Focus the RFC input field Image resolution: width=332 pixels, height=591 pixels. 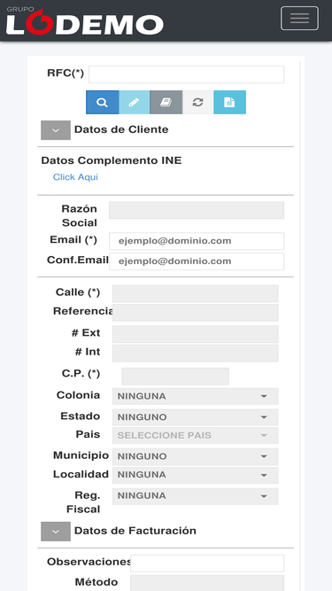click(x=186, y=74)
